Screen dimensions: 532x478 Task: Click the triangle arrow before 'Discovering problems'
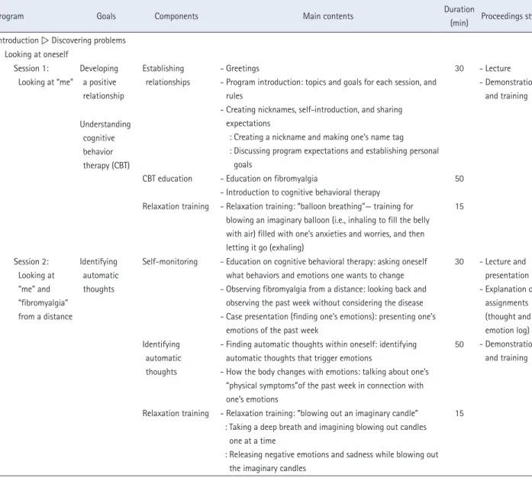click(45, 40)
